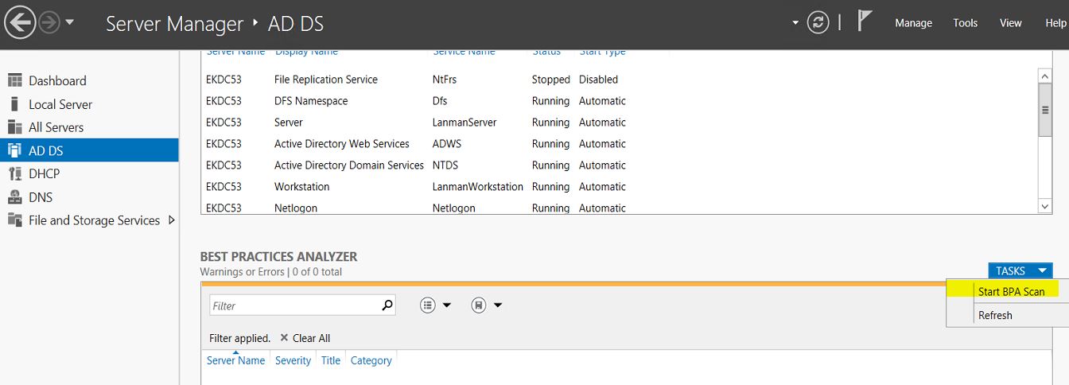This screenshot has height=385, width=1069.
Task: Click the BPA Filter text box
Action: click(294, 305)
